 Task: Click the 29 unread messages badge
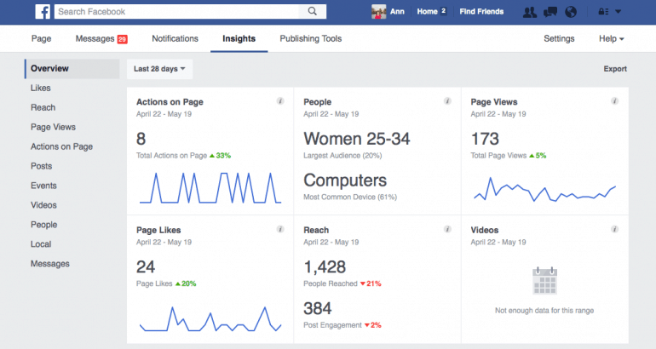[x=122, y=39]
